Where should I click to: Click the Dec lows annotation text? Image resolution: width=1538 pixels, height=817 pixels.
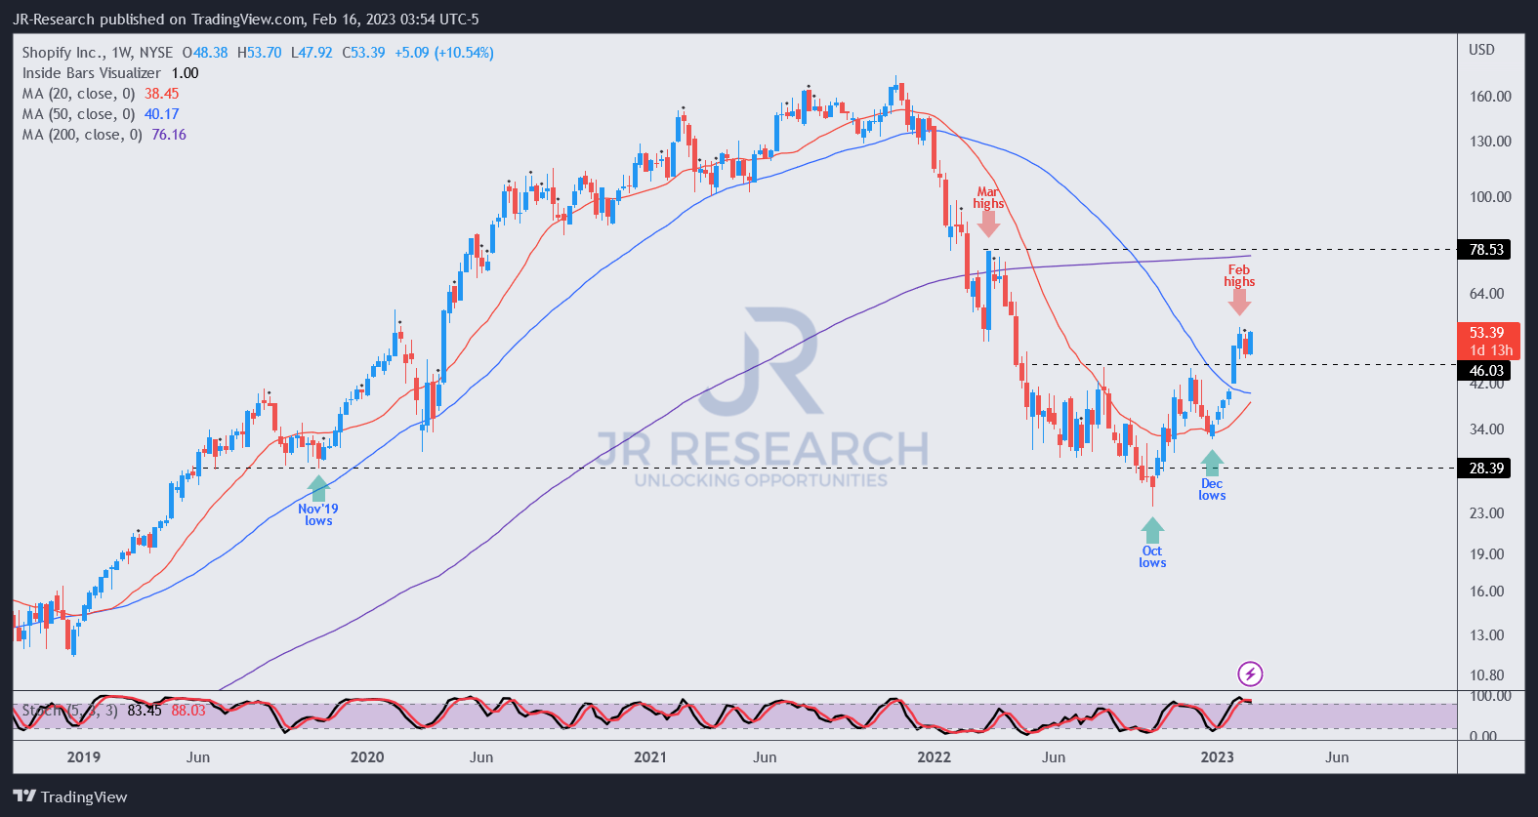coord(1212,490)
